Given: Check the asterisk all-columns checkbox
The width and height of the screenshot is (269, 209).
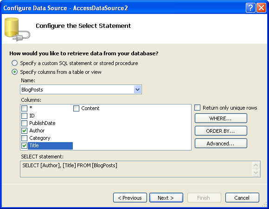Looking at the screenshot, I should [24, 108].
